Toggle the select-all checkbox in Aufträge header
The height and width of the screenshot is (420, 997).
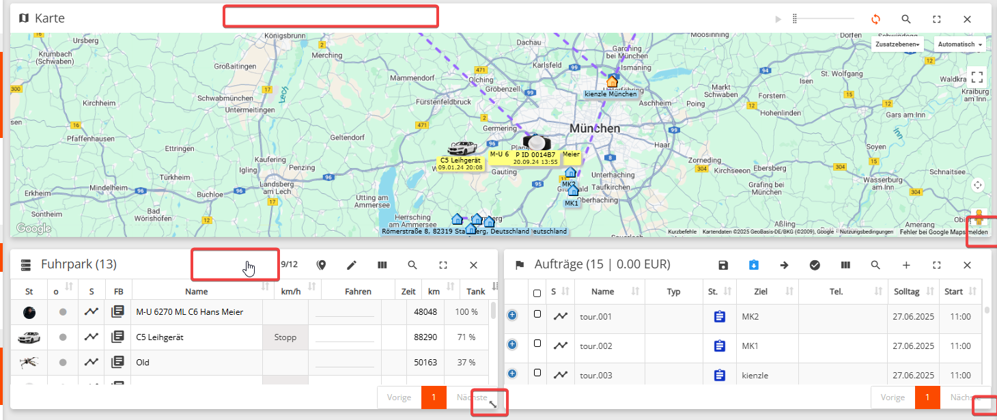pyautogui.click(x=537, y=293)
